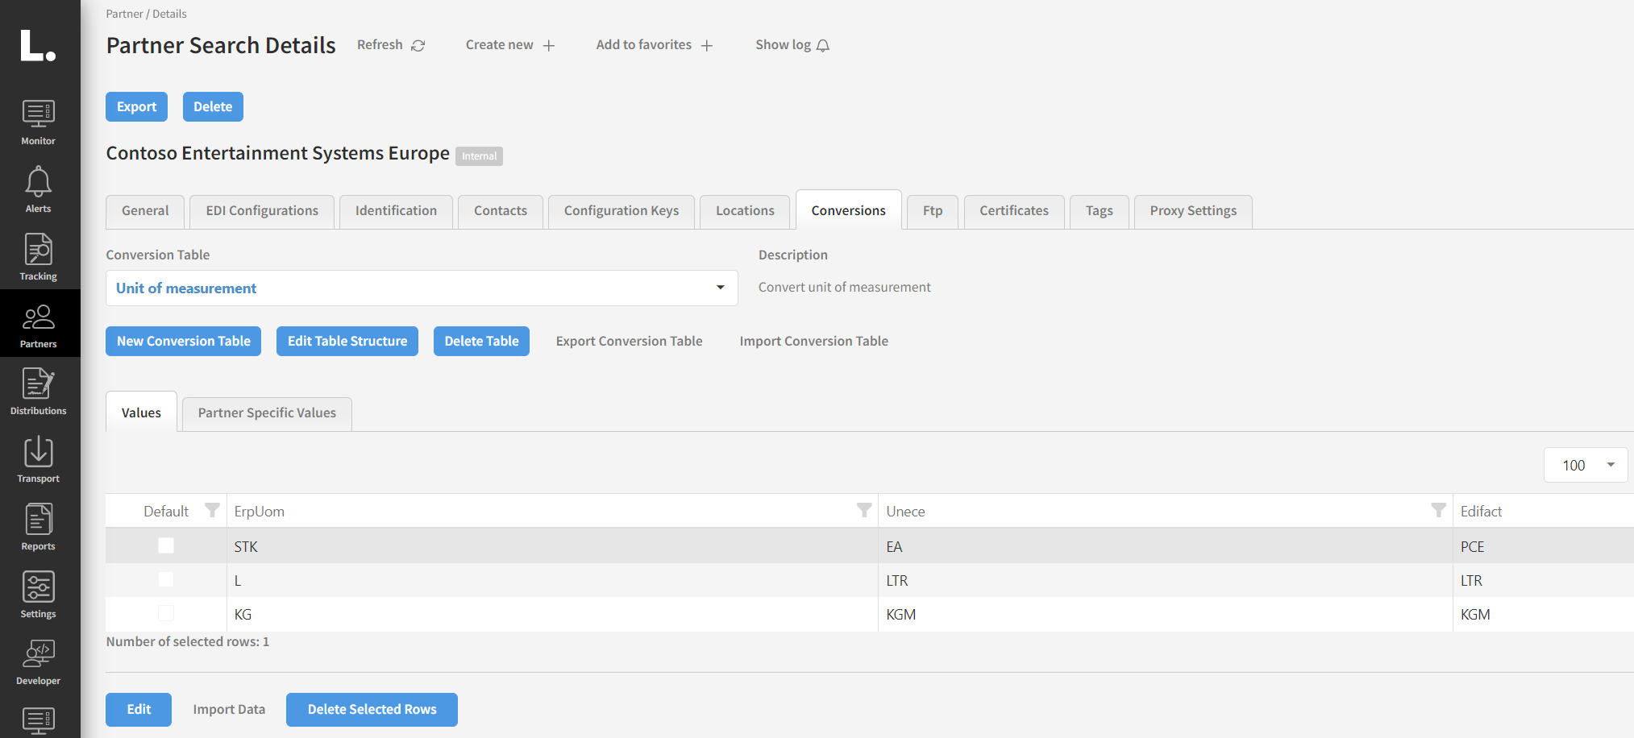Switch to the EDI Configurations tab
The width and height of the screenshot is (1634, 738).
click(x=262, y=211)
